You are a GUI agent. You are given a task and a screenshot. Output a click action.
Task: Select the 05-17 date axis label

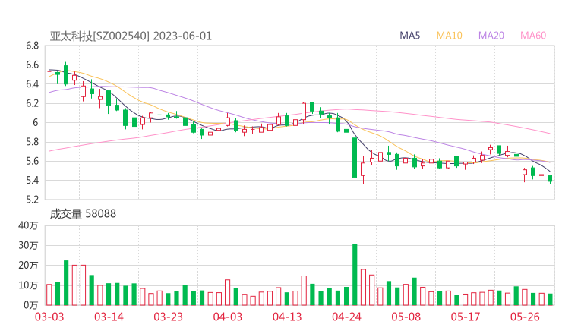pyautogui.click(x=466, y=317)
